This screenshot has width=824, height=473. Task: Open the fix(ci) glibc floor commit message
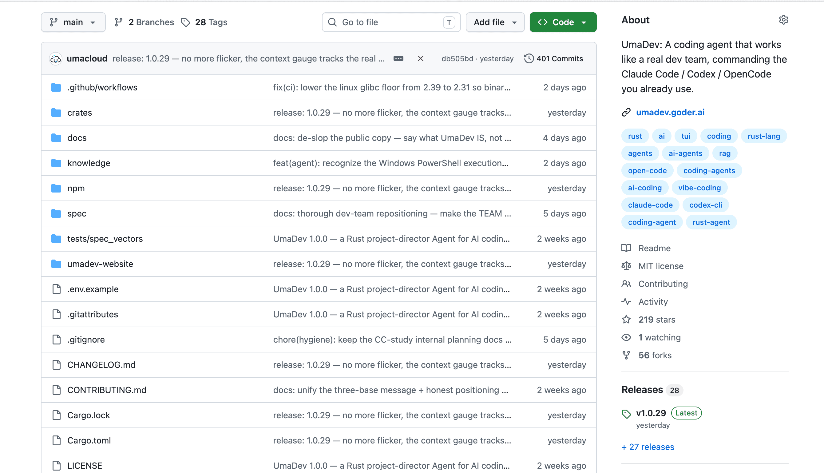click(x=392, y=87)
